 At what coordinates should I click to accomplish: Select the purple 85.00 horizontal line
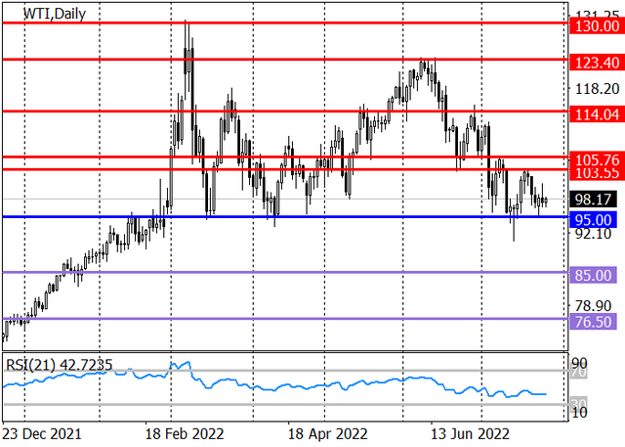tap(286, 272)
